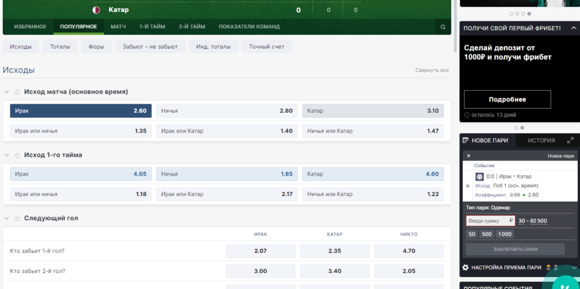Select the fourth banner carousel dot
Screen dimensions: 580x289
pos(529,14)
